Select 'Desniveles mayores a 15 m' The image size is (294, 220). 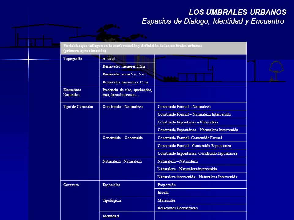coord(127,82)
